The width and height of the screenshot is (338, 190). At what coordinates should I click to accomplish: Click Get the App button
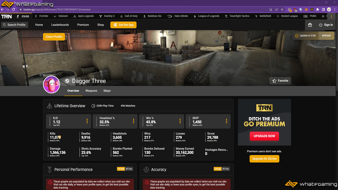point(123,25)
